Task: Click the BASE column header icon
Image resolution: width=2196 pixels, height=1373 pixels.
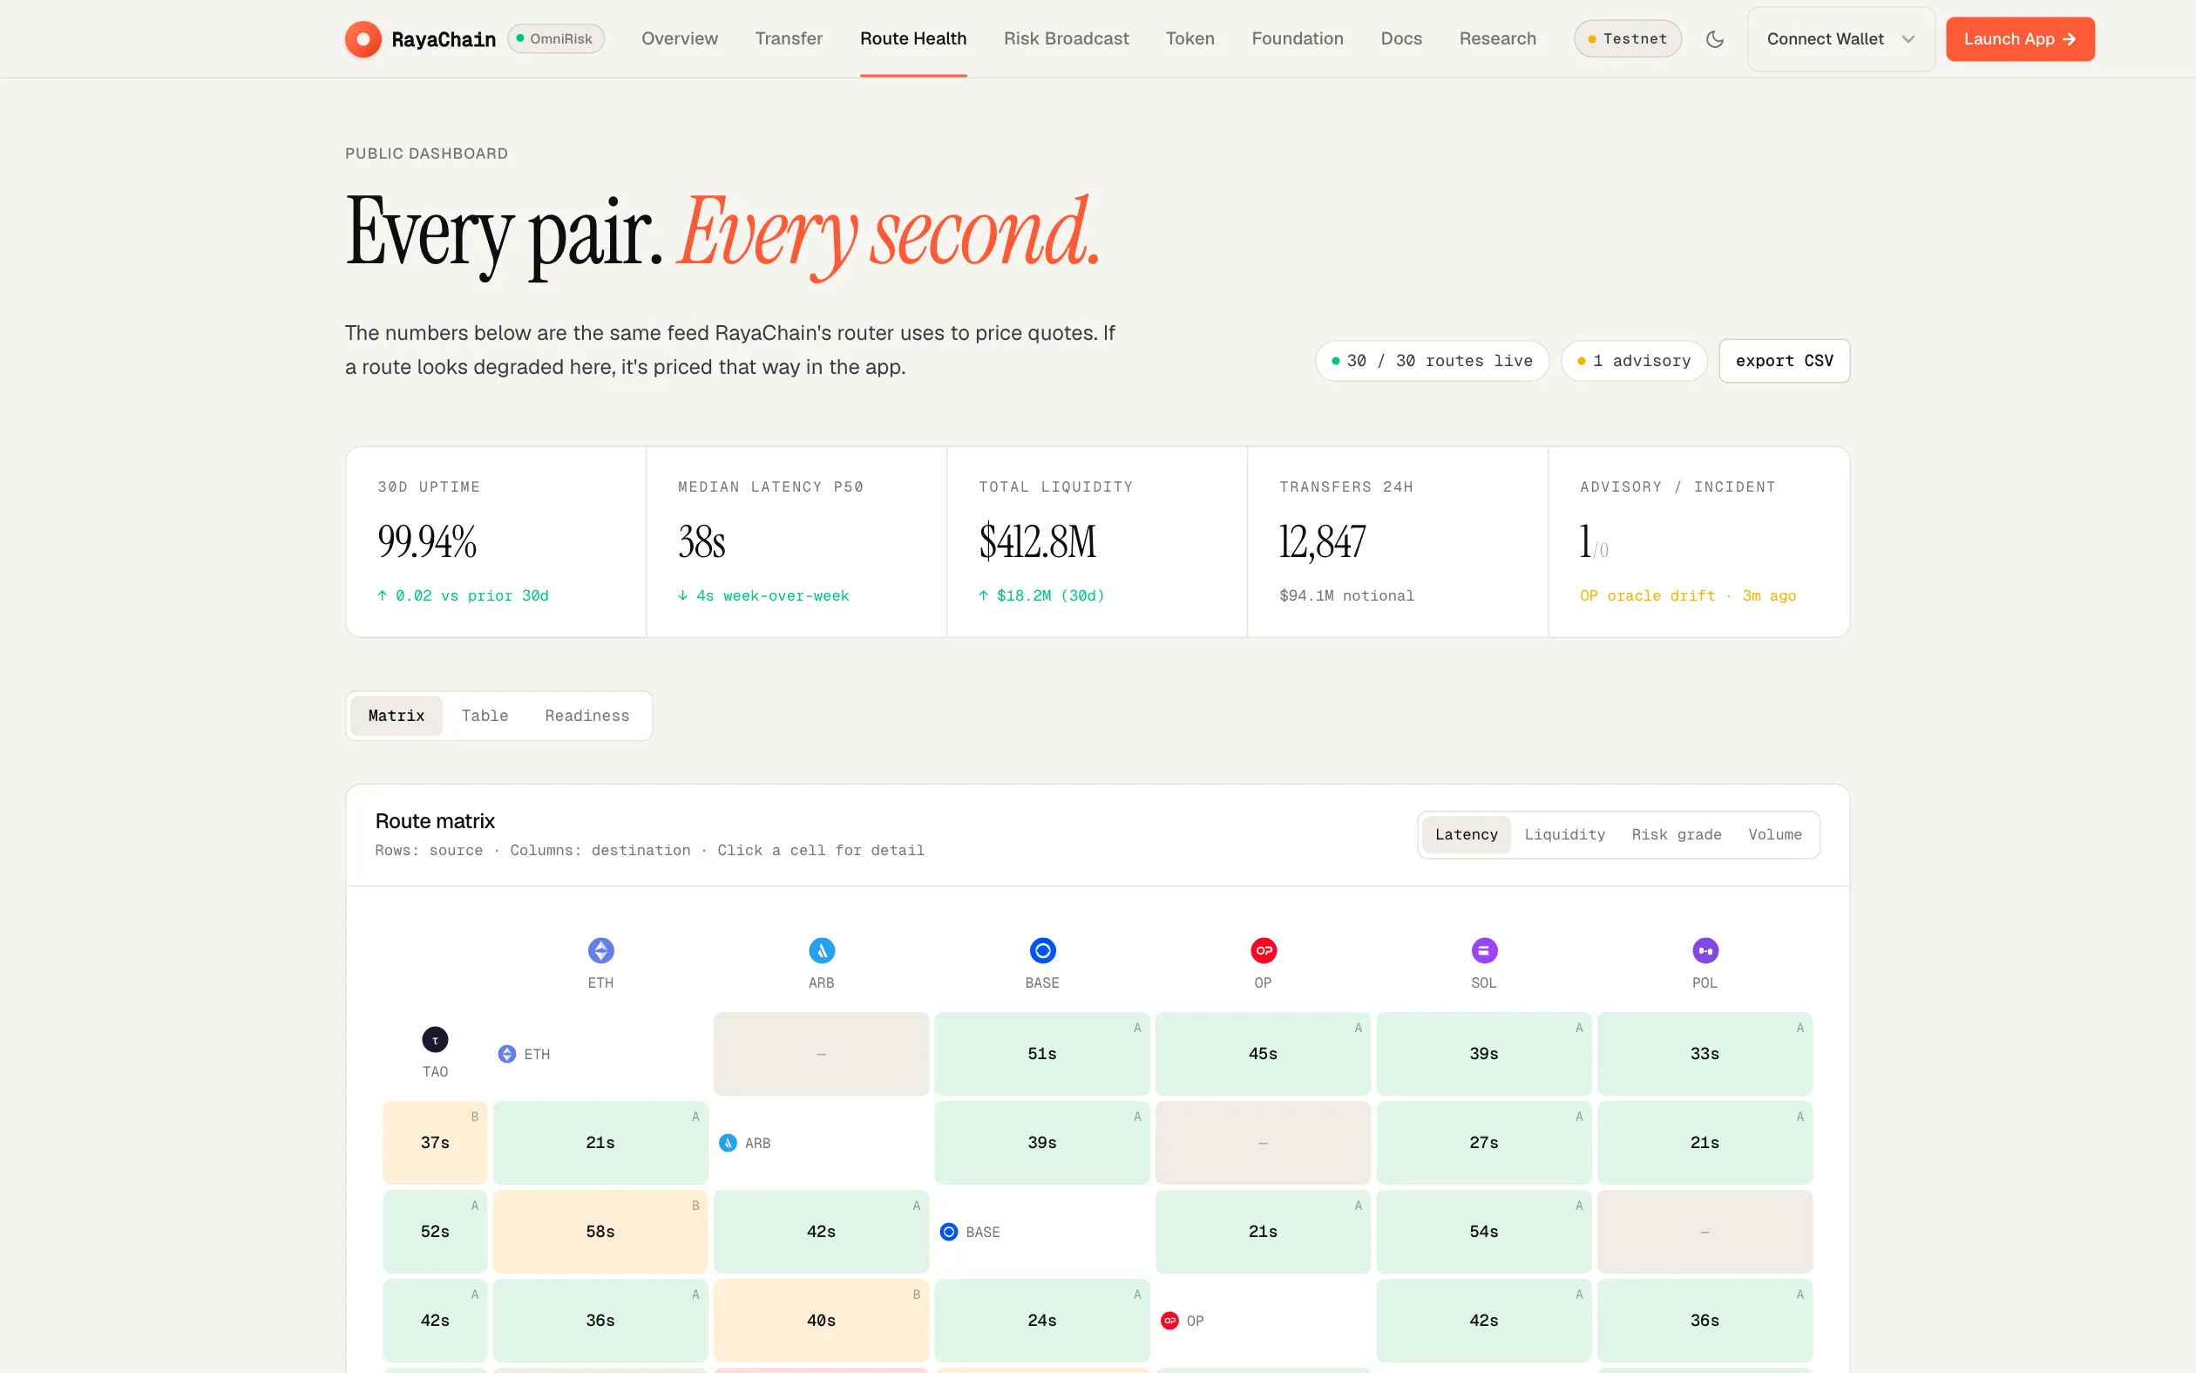Action: click(1042, 951)
